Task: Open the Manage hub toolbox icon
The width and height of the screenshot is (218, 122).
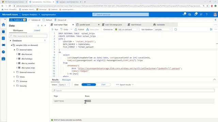Action: tap(3, 59)
